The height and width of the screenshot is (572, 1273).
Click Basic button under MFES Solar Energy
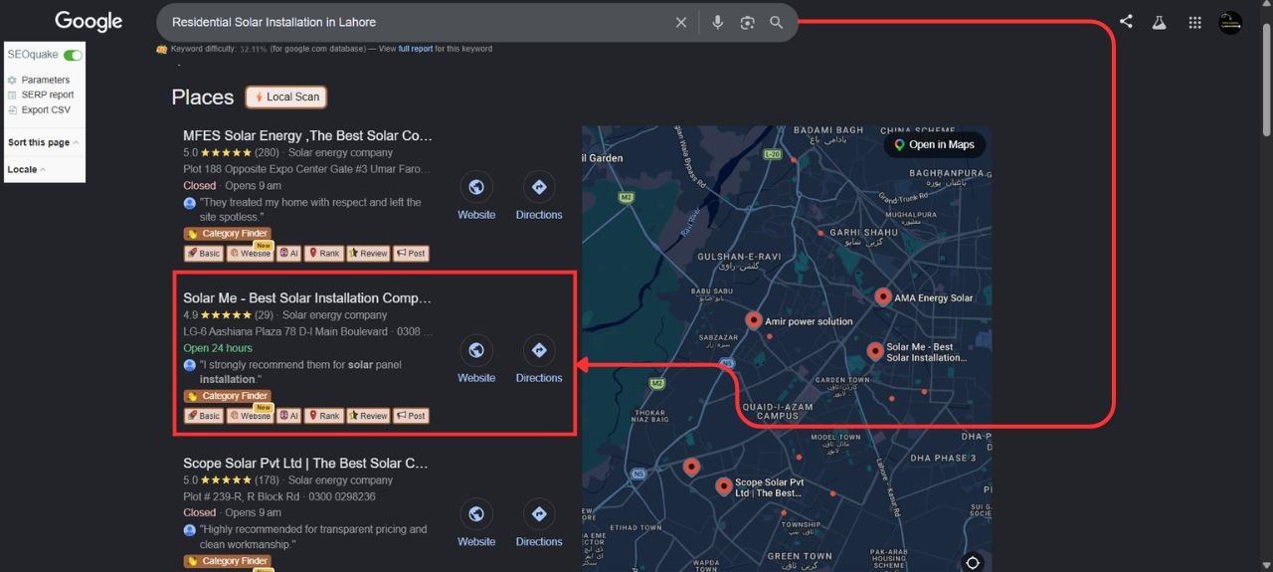point(203,253)
